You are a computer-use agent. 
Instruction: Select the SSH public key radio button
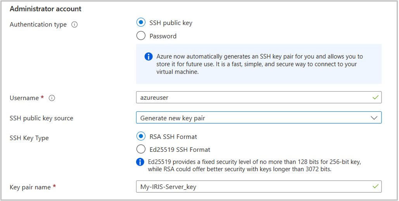[x=141, y=23]
